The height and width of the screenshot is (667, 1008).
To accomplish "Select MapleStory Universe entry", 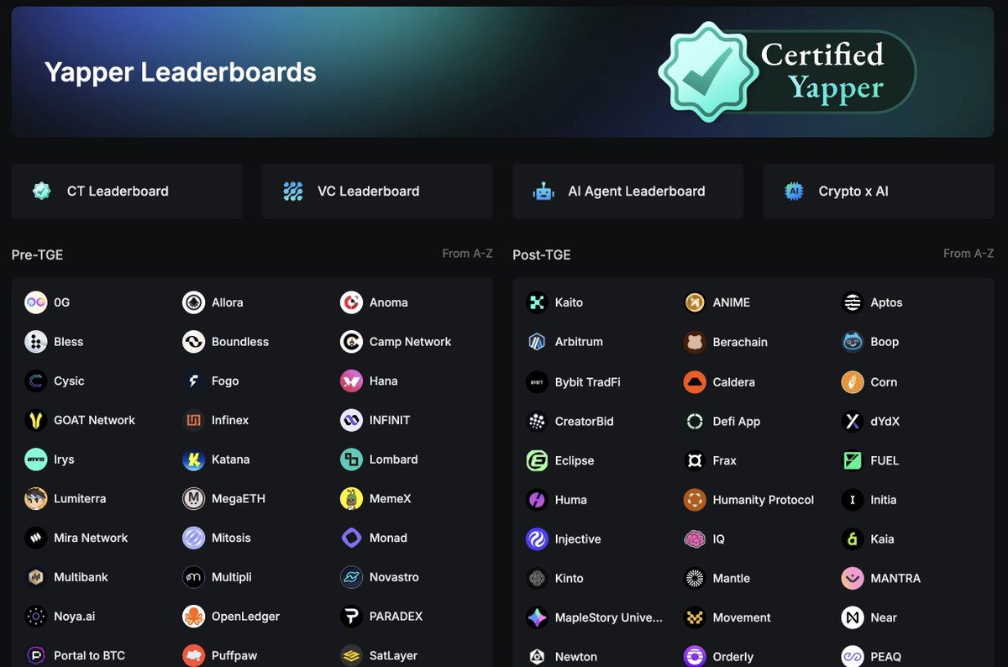I will click(x=594, y=618).
